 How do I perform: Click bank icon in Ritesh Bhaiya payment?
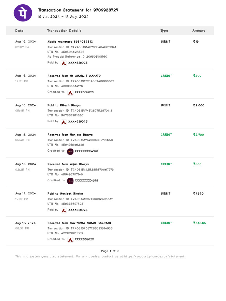point(64,122)
